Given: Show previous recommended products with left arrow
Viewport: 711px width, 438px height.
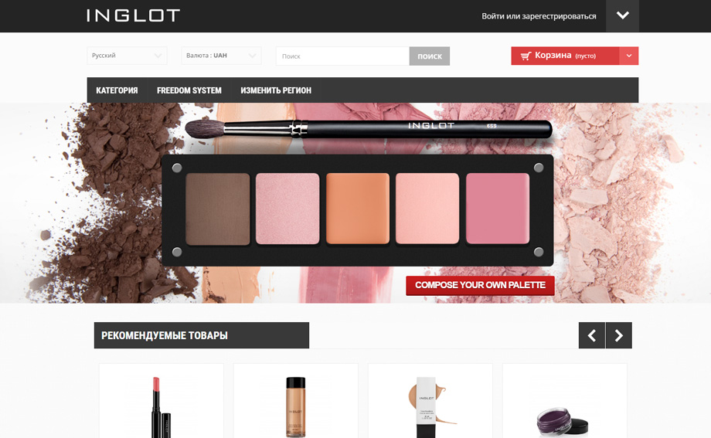Looking at the screenshot, I should [x=592, y=335].
